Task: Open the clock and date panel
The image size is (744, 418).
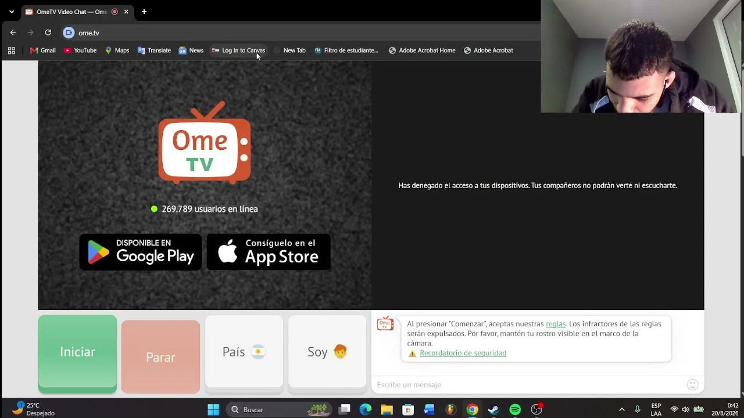Action: pos(726,410)
